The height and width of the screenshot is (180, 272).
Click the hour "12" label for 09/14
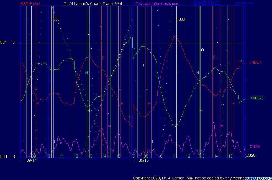[x=76, y=156]
